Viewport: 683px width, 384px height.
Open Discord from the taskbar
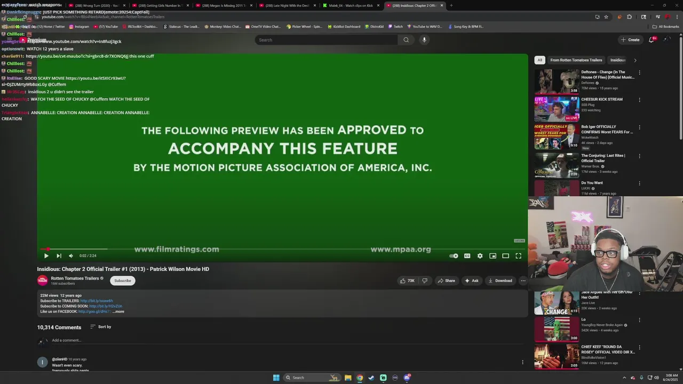click(407, 378)
